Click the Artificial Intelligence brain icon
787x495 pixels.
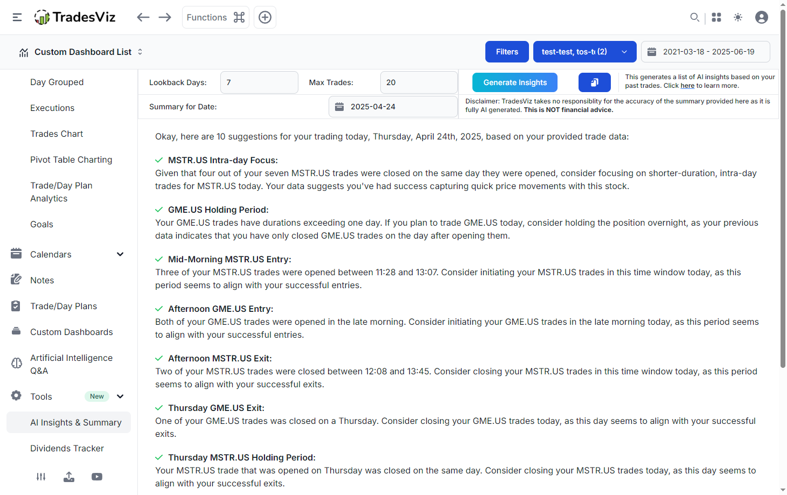click(x=17, y=364)
